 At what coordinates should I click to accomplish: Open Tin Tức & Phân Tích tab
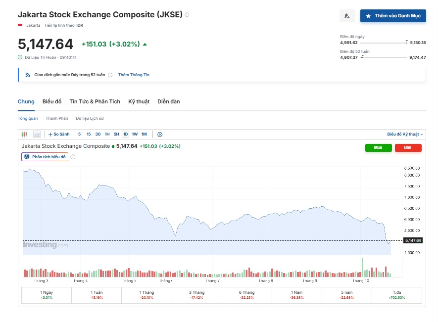click(x=95, y=101)
